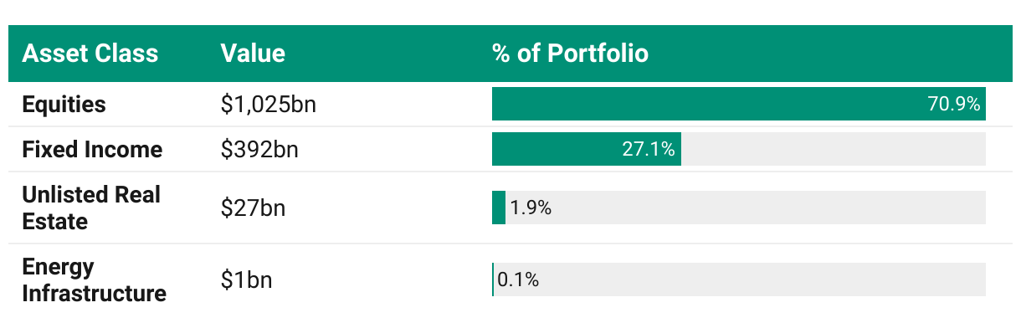The width and height of the screenshot is (1021, 323).
Task: Click the % of Portfolio column header
Action: 570,54
